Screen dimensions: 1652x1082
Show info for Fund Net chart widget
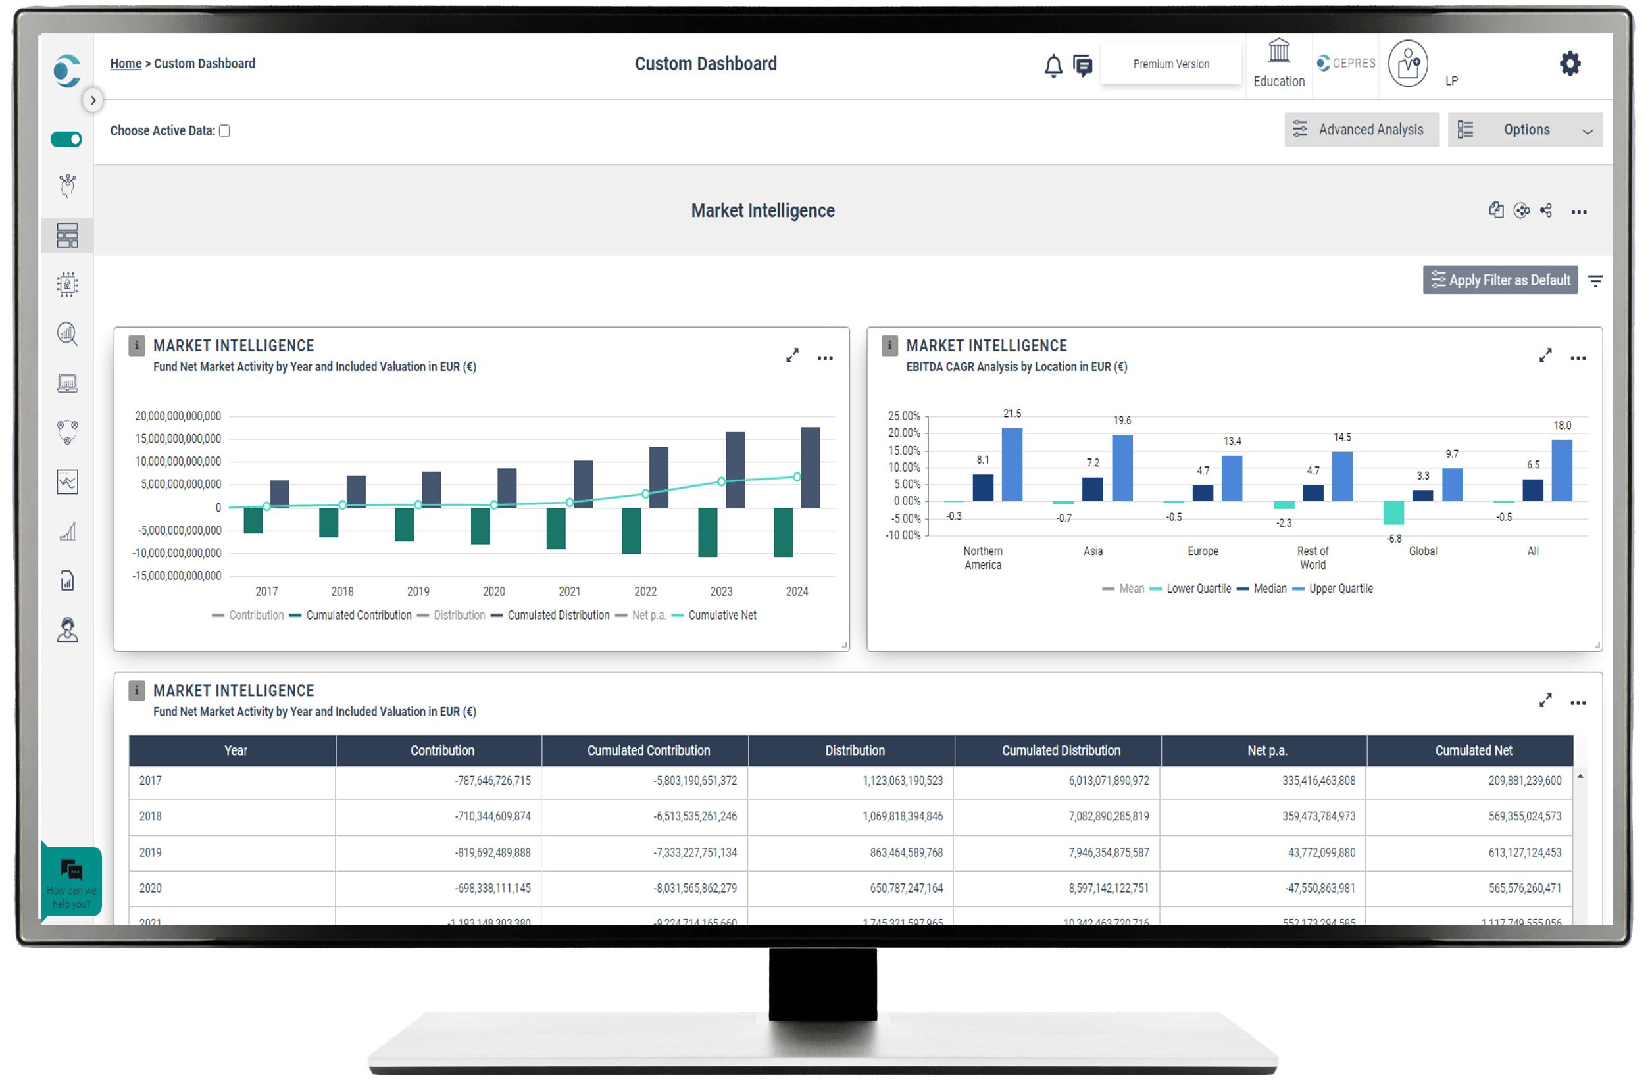click(x=136, y=345)
